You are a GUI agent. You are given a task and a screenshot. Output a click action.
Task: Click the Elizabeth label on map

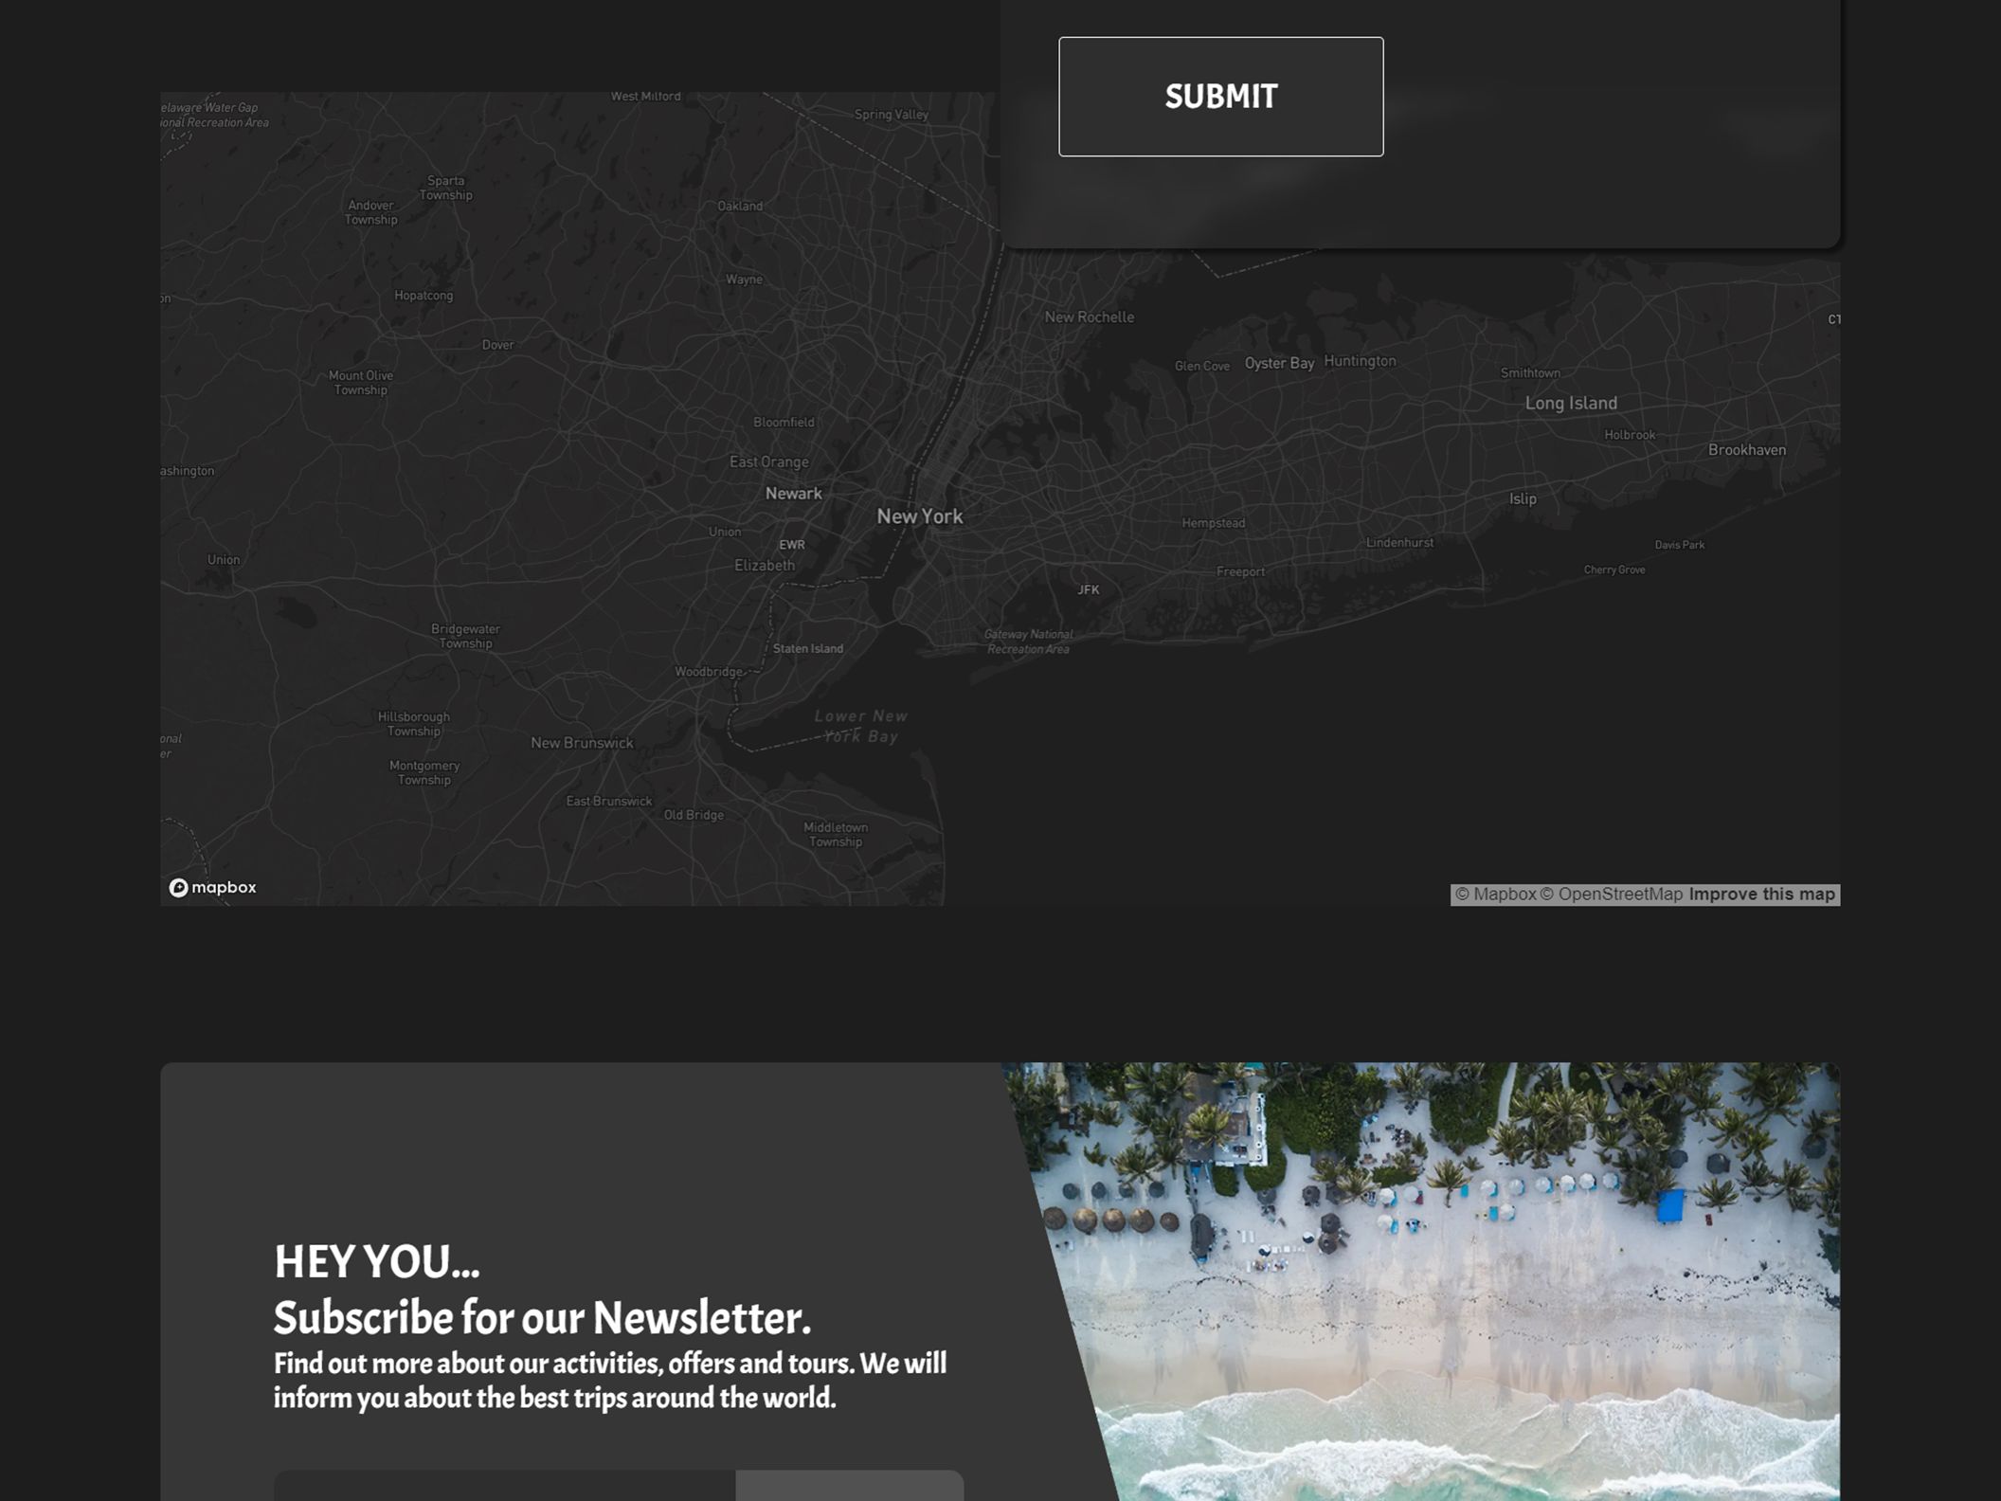tap(764, 566)
